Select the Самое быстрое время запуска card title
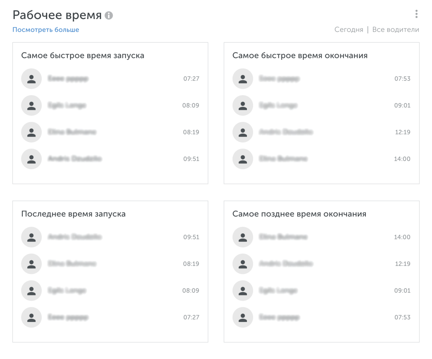The height and width of the screenshot is (359, 432). tap(83, 56)
